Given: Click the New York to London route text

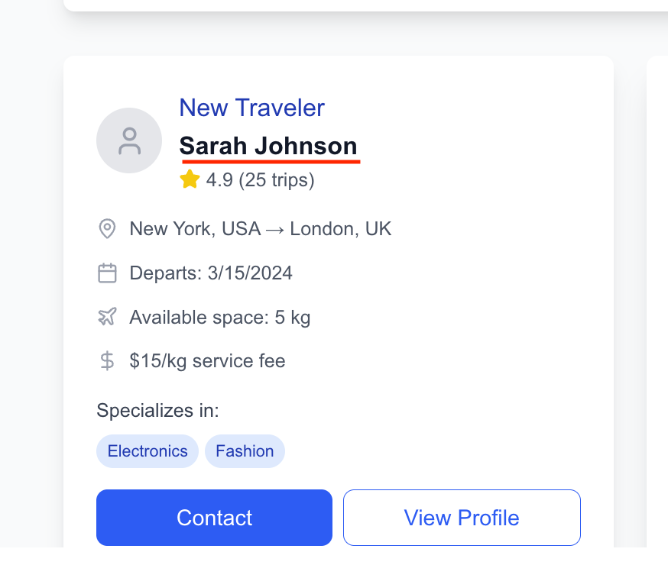Looking at the screenshot, I should tap(260, 228).
